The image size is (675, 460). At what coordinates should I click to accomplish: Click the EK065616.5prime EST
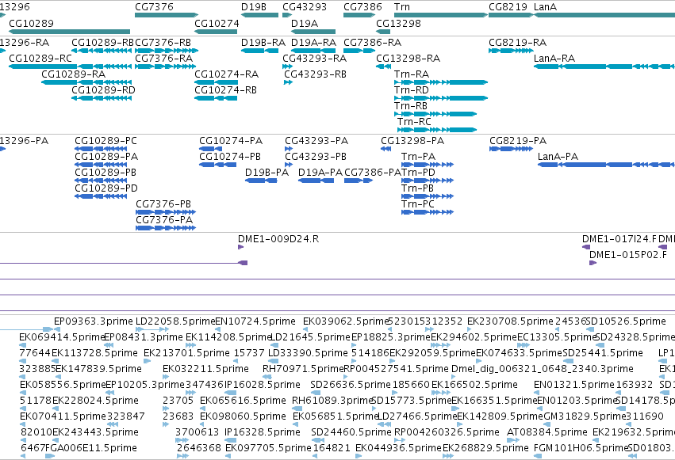pyautogui.click(x=203, y=409)
